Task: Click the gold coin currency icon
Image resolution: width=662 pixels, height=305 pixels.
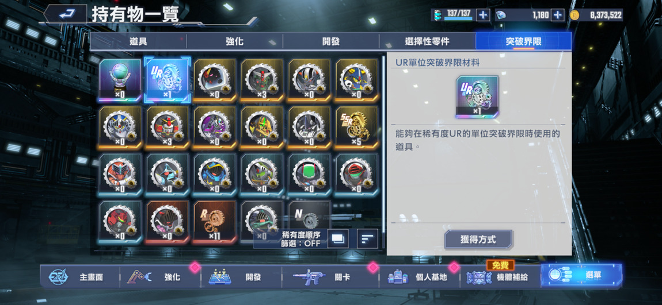Action: 574,15
